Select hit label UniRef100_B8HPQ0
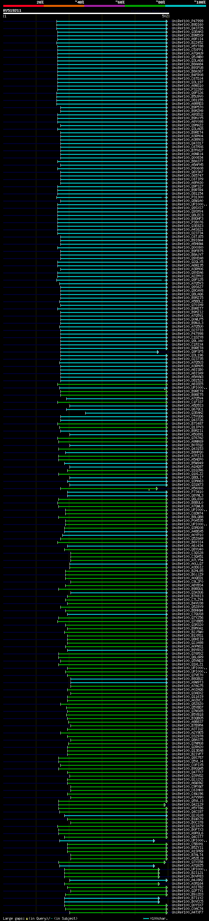The height and width of the screenshot is (921, 209). tap(187, 452)
